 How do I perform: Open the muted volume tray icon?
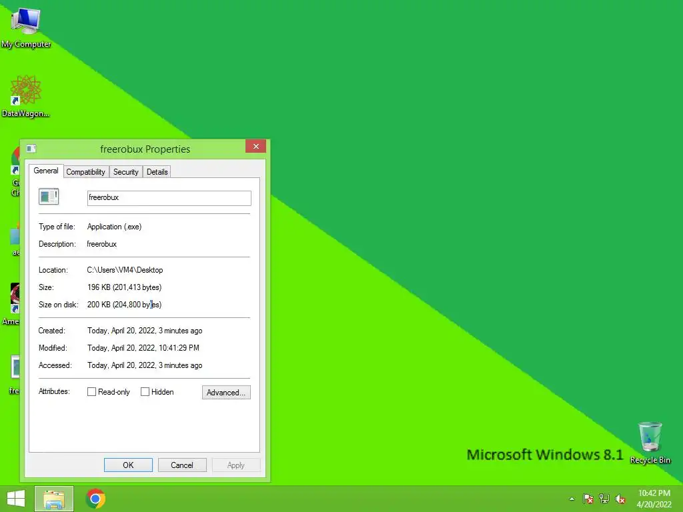(x=620, y=499)
